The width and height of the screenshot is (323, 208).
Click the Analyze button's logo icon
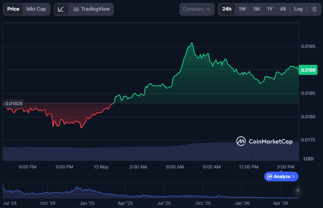click(x=269, y=177)
